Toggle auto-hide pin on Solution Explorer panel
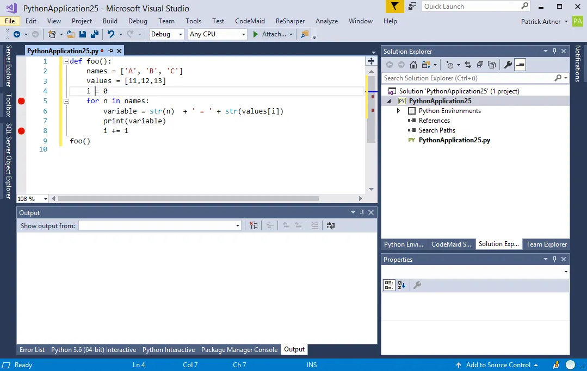The width and height of the screenshot is (587, 371). point(554,51)
